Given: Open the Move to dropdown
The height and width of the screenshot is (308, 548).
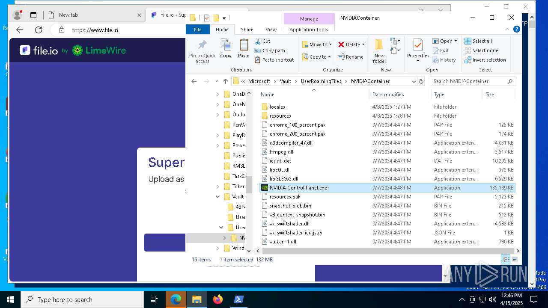Looking at the screenshot, I should (x=317, y=44).
